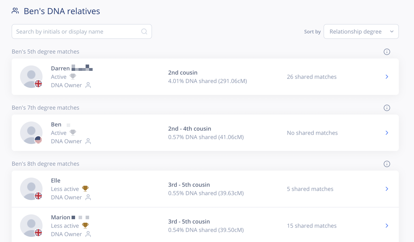Click Darren's avatar with UK flag
This screenshot has width=414, height=242.
click(31, 76)
